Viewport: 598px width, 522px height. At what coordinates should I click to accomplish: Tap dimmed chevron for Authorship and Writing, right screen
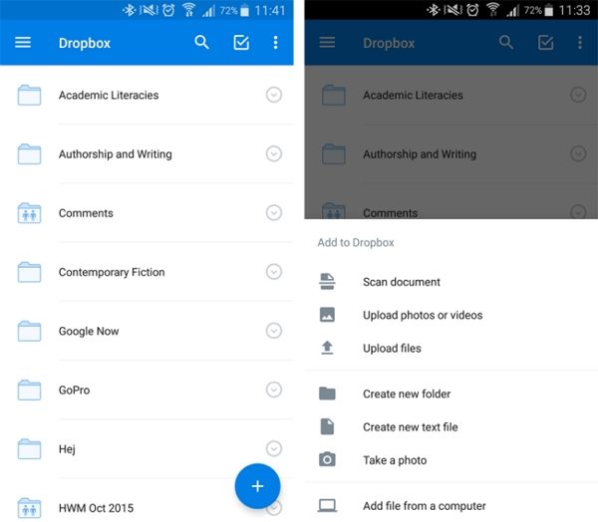[578, 153]
